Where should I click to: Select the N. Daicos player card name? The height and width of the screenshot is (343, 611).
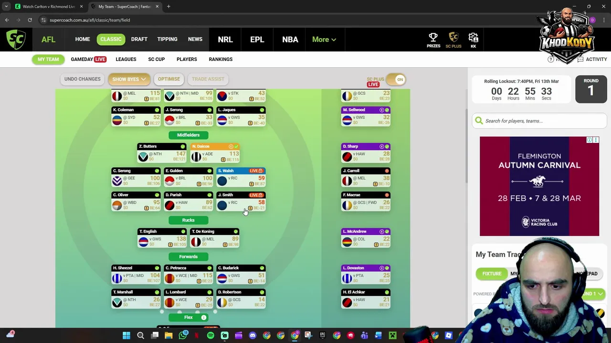click(x=201, y=146)
